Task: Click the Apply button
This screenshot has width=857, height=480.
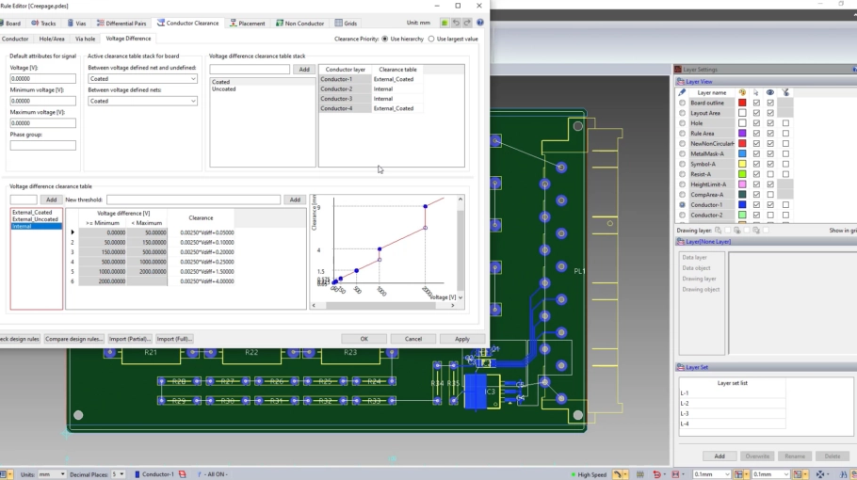Action: (x=461, y=339)
